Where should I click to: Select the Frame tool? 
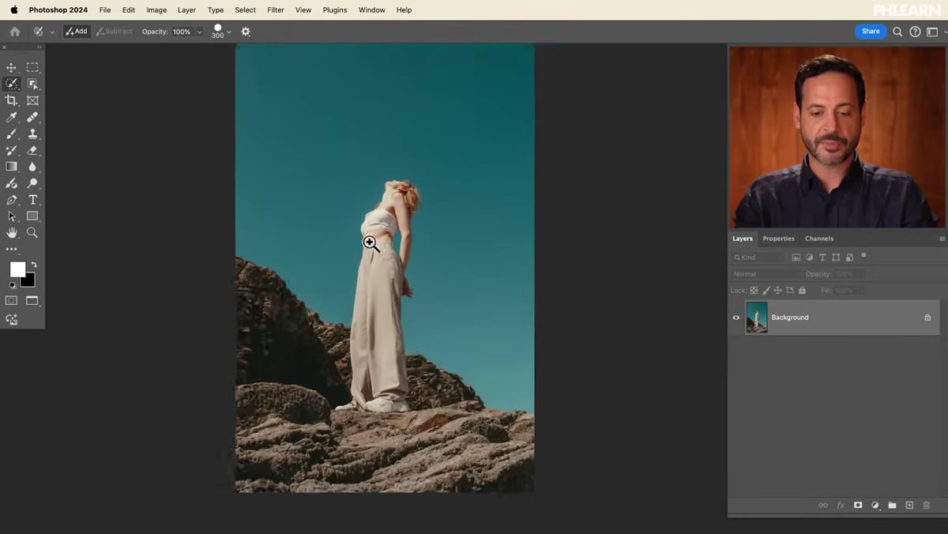[32, 100]
